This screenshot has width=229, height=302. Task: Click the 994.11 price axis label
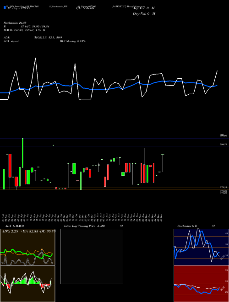click(224, 144)
